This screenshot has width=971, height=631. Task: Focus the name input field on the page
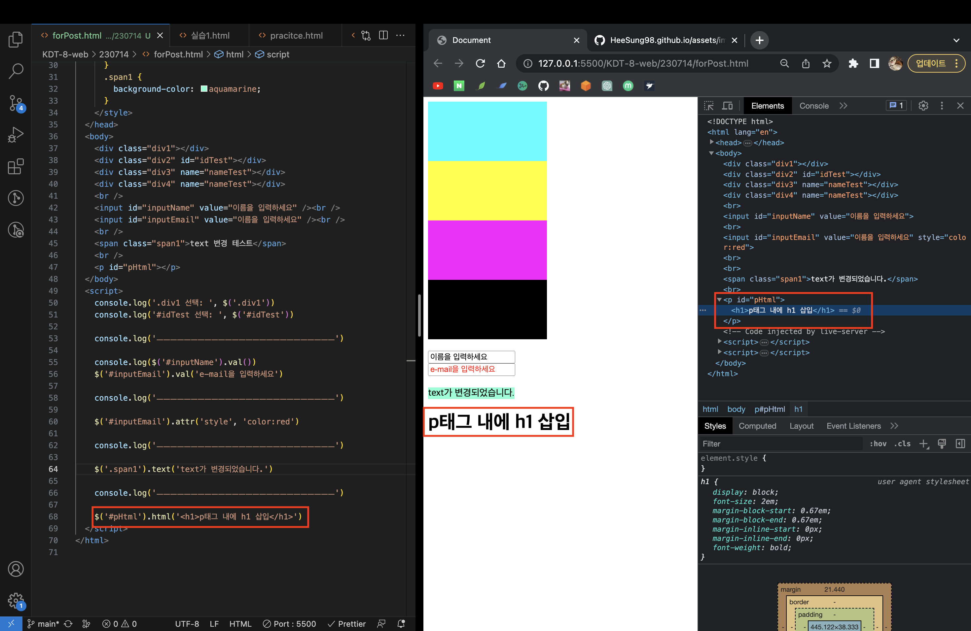coord(471,357)
